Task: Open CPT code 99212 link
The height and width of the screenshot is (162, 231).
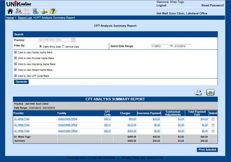Action: (x=107, y=119)
